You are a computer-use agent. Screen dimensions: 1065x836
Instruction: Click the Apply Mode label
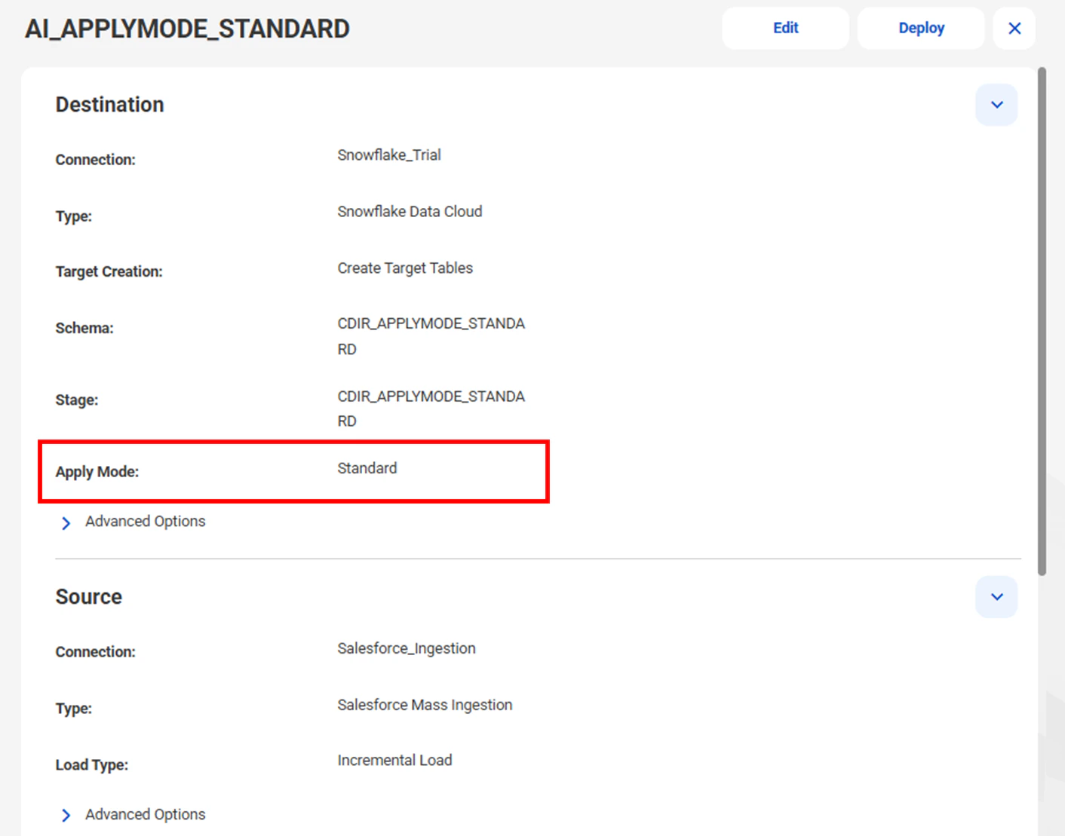[97, 472]
